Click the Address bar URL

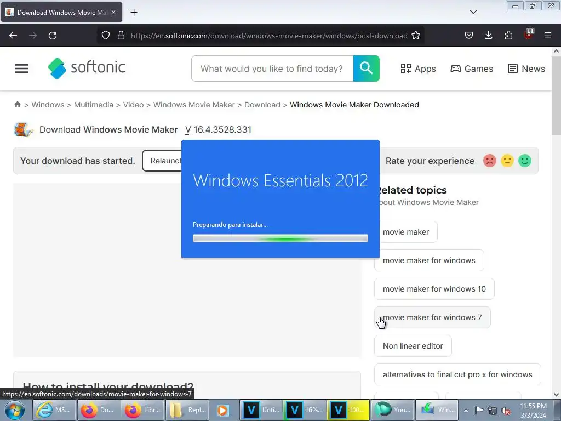click(269, 36)
